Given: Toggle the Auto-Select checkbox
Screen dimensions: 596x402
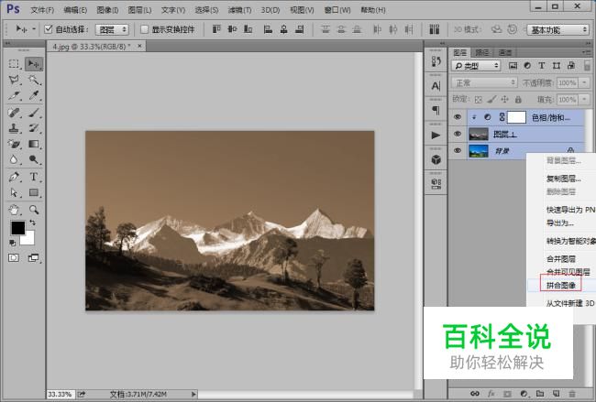Looking at the screenshot, I should (x=49, y=29).
